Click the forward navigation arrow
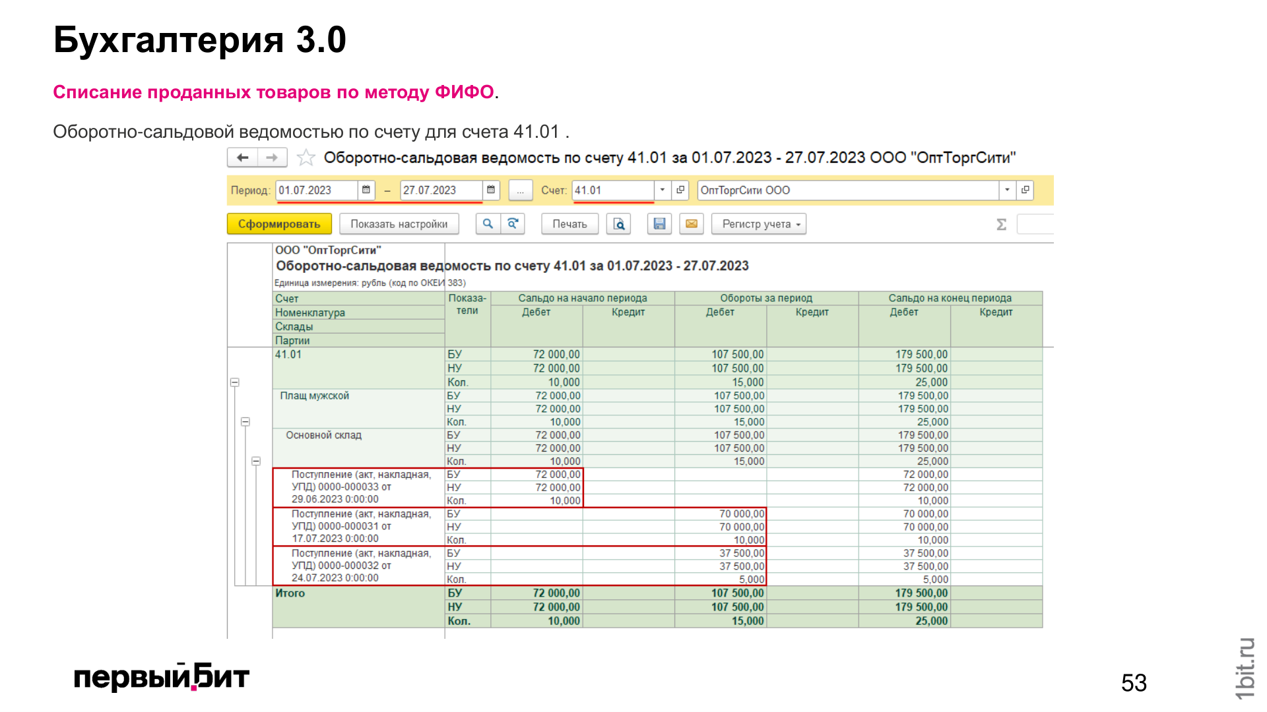 point(272,158)
